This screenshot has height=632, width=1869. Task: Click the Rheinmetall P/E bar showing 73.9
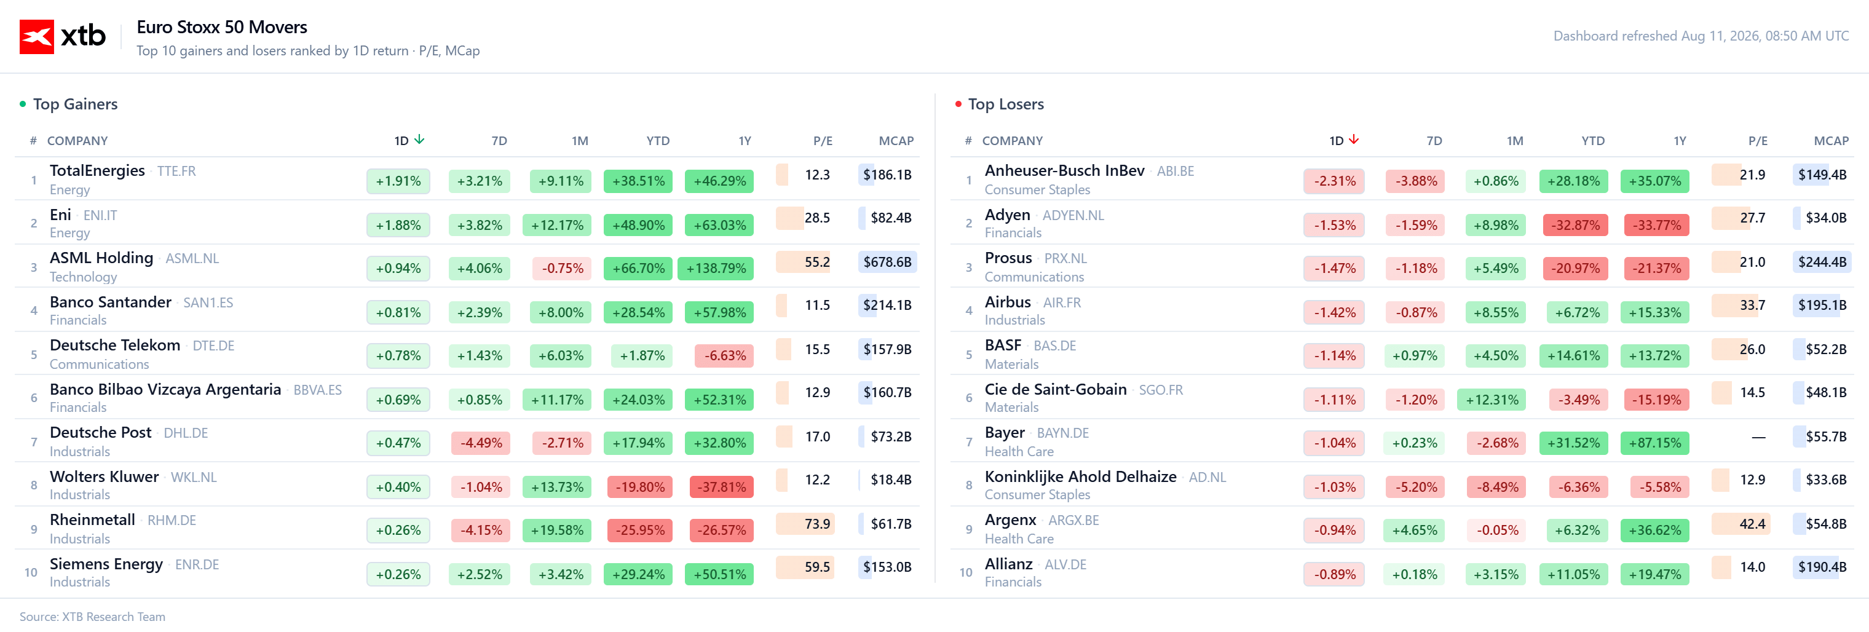coord(805,524)
